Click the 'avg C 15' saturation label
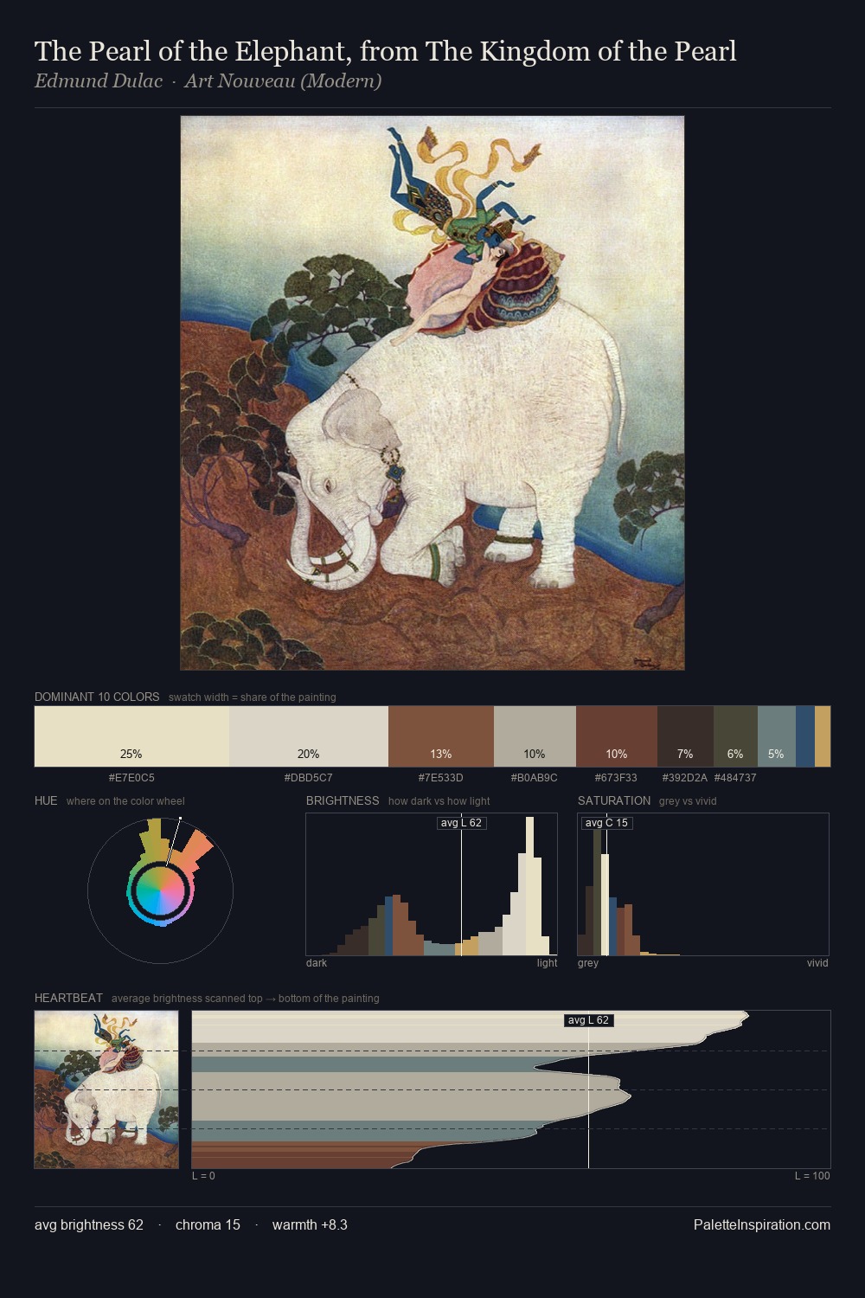865x1298 pixels. 606,823
